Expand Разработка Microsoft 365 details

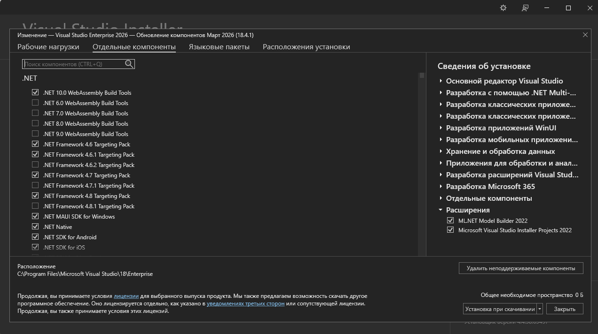tap(441, 187)
